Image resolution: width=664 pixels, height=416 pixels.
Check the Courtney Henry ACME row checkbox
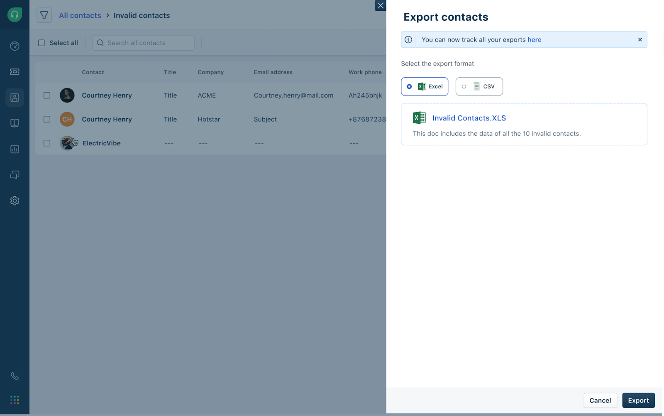click(x=47, y=95)
